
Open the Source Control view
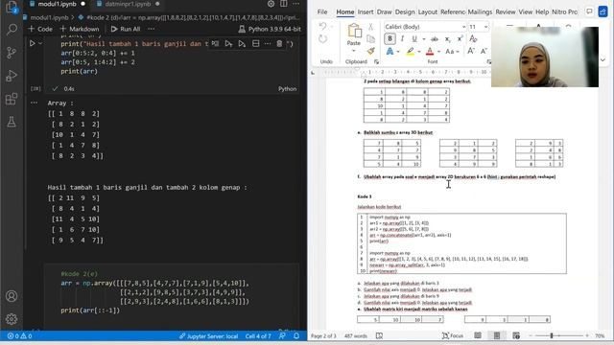tap(12, 53)
